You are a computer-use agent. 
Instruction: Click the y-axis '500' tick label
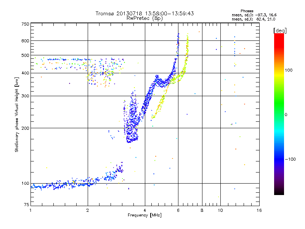pos(25,55)
